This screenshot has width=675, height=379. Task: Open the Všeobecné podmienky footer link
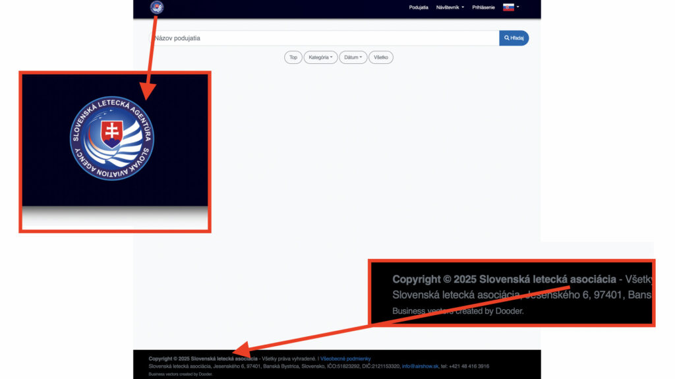(x=345, y=359)
